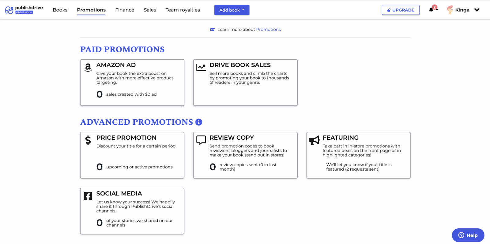Click 'Give your book the extra boost' description
The image size is (490, 244).
click(135, 78)
